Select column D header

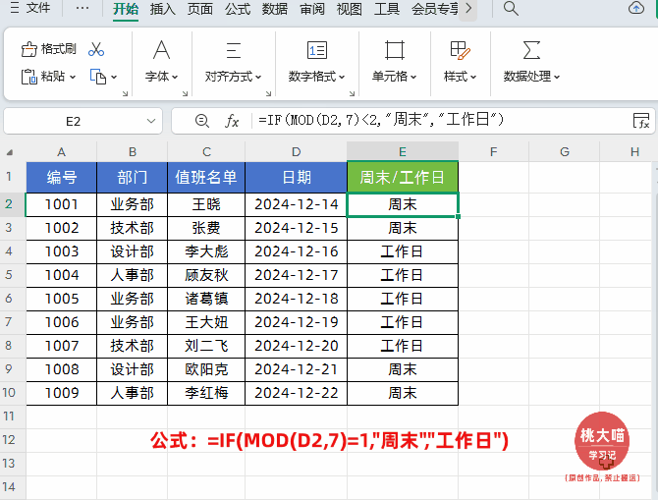[297, 152]
